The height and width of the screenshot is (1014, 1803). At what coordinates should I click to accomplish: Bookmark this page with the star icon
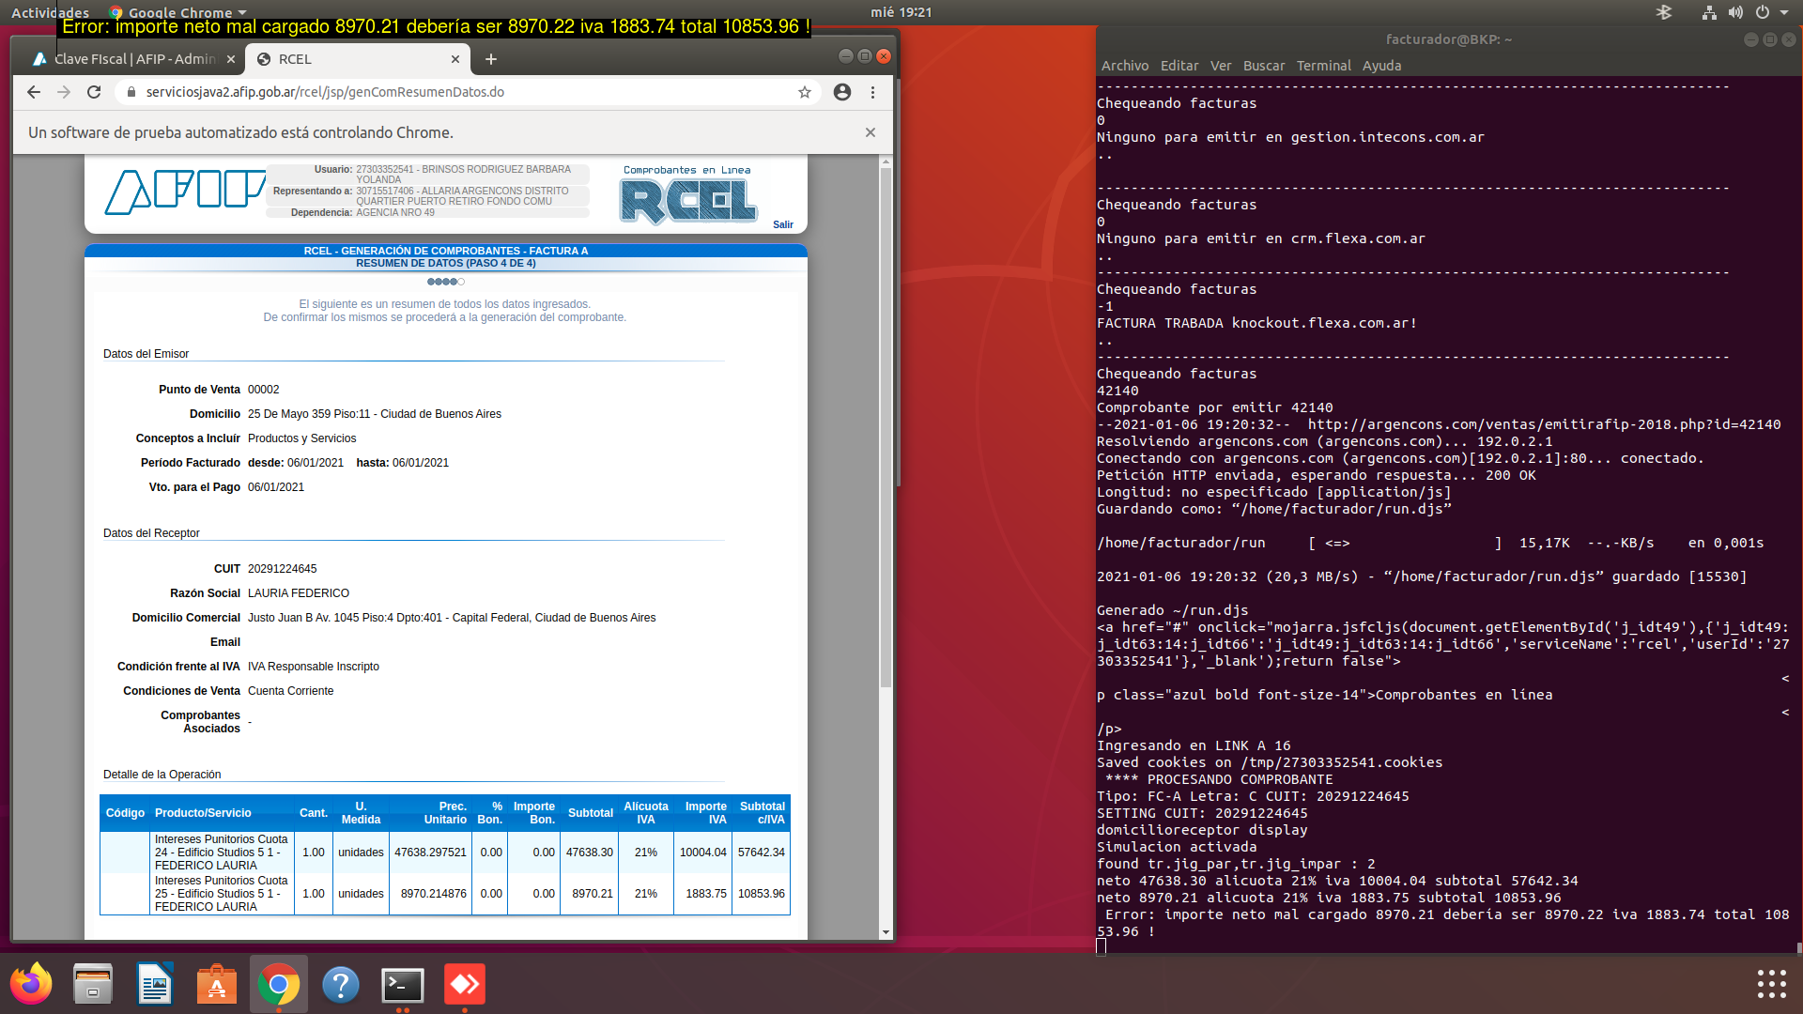pos(805,92)
